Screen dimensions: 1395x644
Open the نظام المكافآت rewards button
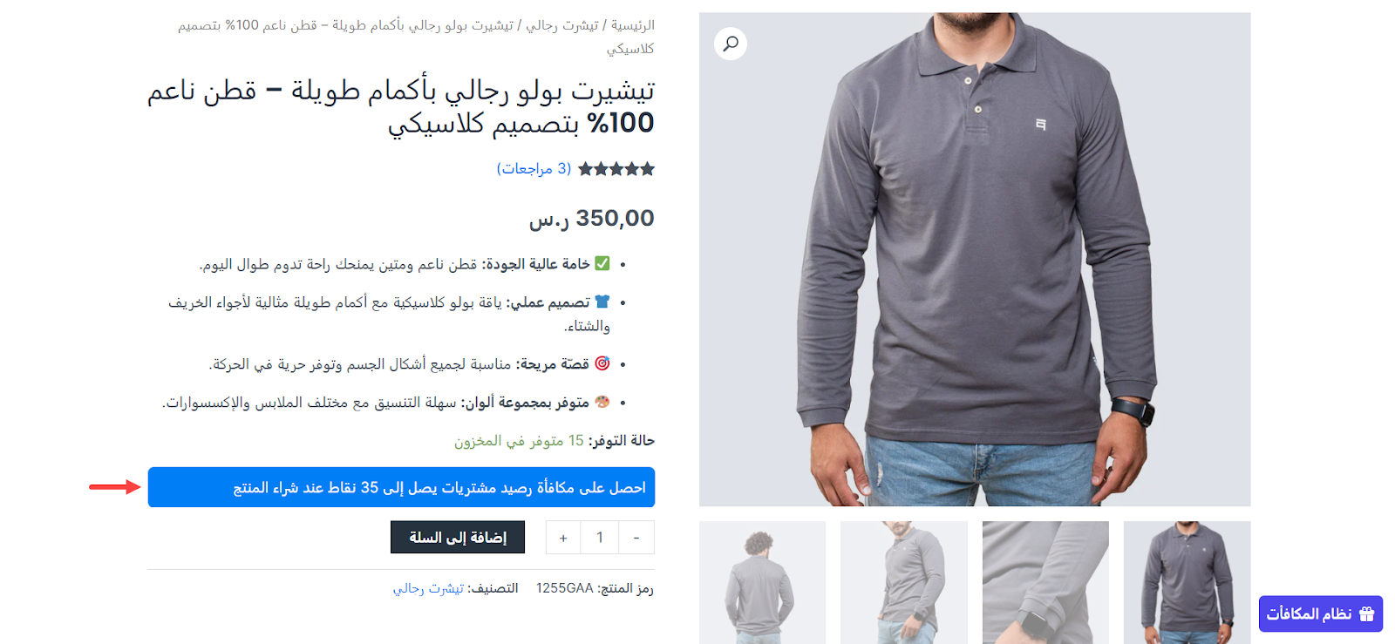pyautogui.click(x=1320, y=613)
